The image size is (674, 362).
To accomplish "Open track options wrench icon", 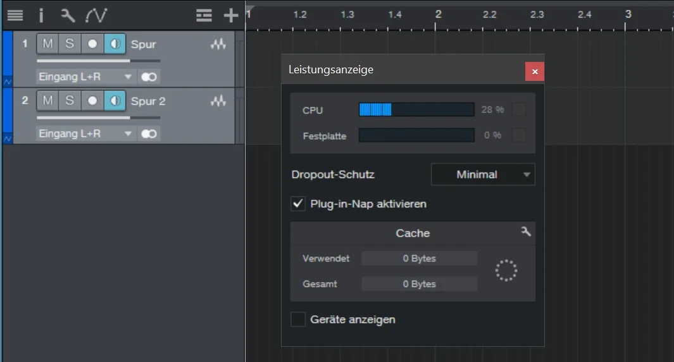I will 68,16.
